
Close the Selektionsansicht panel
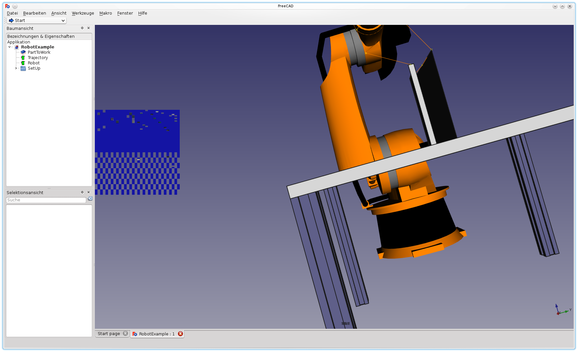click(89, 192)
